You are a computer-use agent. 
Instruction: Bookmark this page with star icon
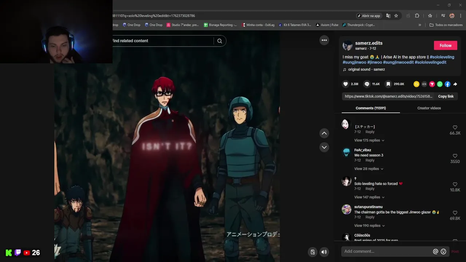click(396, 16)
